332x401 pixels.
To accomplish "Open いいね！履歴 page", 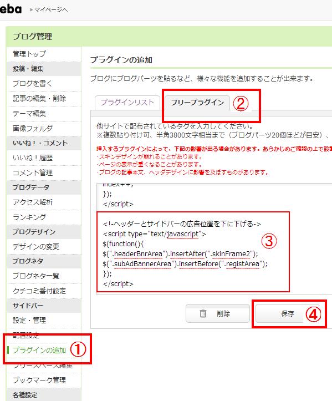I will (x=33, y=158).
